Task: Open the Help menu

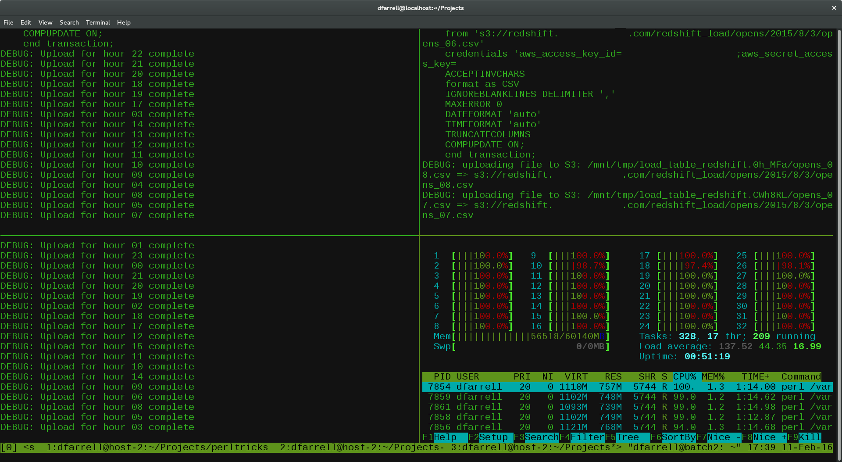Action: pyautogui.click(x=124, y=22)
